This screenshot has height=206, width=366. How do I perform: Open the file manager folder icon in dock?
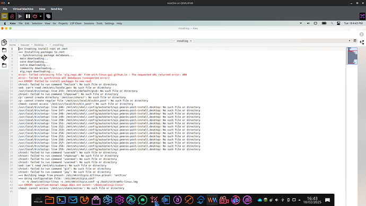pyautogui.click(x=49, y=200)
